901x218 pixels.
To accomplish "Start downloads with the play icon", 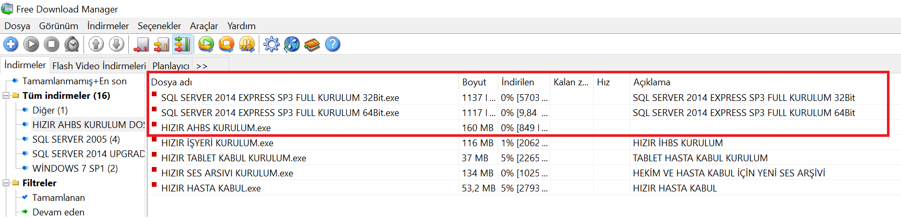I will tap(31, 44).
